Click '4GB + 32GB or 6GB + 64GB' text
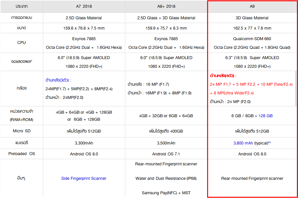This screenshot has height=200, width=298. point(166,116)
